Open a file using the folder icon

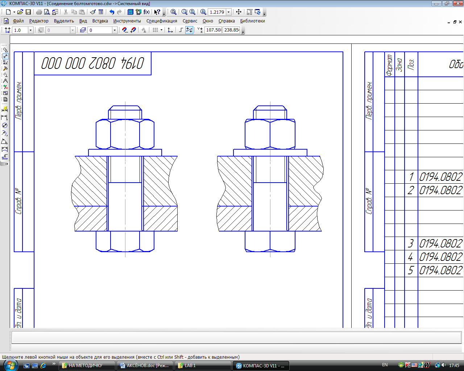20,12
